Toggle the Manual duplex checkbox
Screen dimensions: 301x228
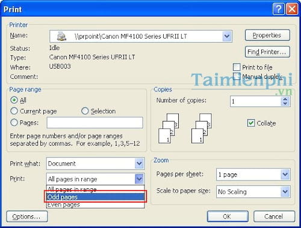[237, 76]
